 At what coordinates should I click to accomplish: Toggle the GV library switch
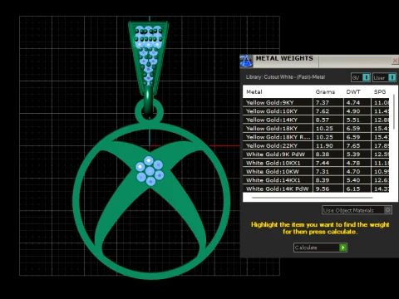[x=361, y=77]
